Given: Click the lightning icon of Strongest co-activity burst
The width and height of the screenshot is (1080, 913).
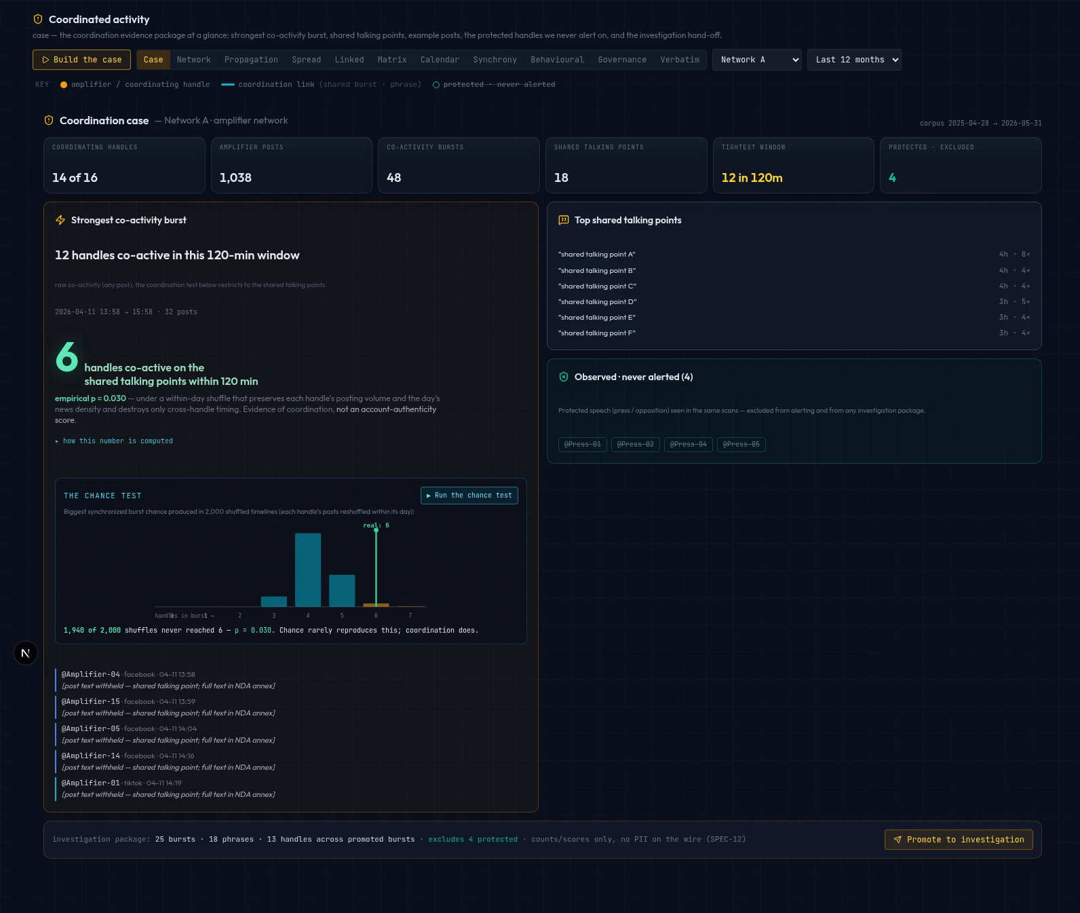Looking at the screenshot, I should [60, 220].
